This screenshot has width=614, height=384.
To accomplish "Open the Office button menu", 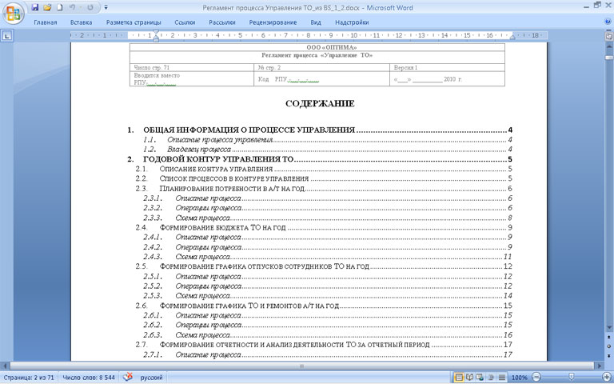I will point(11,10).
